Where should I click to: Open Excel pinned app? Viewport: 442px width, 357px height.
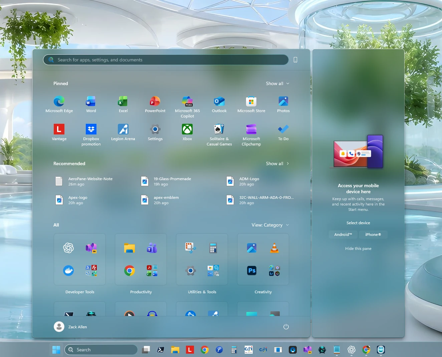tap(123, 104)
